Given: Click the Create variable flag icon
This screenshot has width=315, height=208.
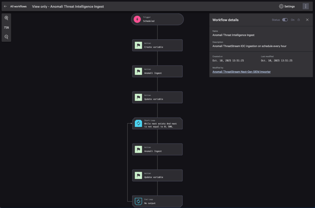Looking at the screenshot, I should (x=138, y=45).
